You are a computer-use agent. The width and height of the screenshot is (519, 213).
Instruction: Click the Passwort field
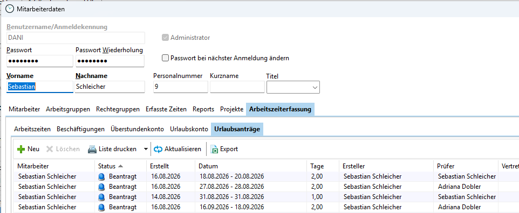40,61
